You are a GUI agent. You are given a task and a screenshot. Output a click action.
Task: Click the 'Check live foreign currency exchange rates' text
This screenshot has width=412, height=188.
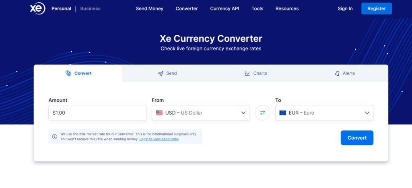coord(211,49)
